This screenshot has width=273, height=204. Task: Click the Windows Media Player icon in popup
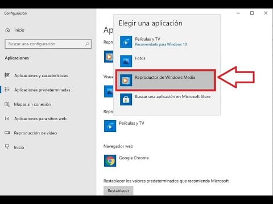coord(126,80)
